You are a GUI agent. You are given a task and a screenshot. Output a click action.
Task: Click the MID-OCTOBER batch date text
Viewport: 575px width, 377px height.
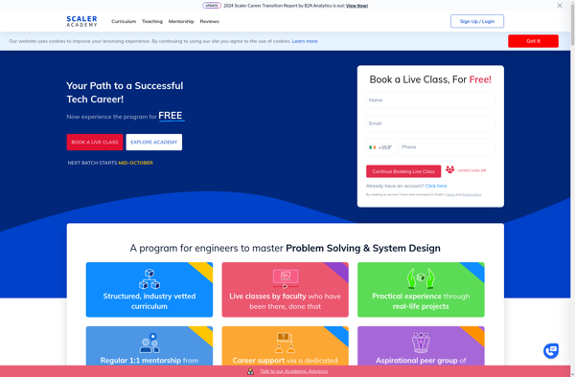[136, 163]
